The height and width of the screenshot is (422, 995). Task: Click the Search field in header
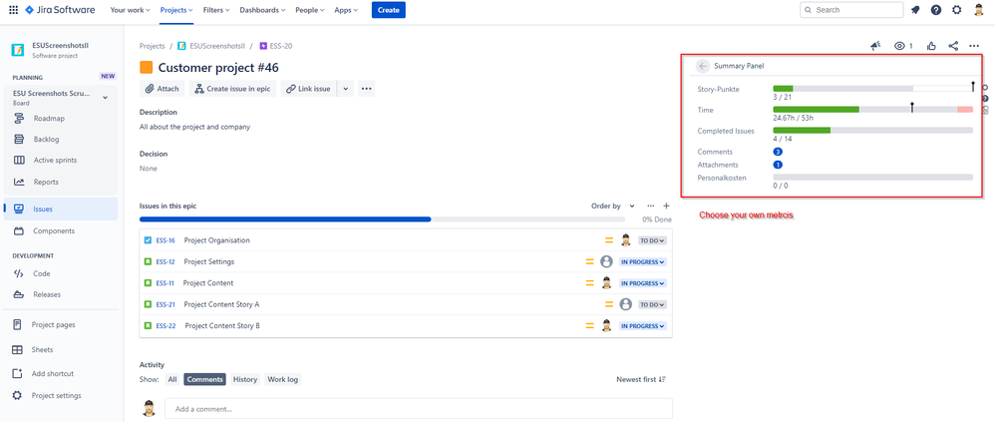(851, 10)
